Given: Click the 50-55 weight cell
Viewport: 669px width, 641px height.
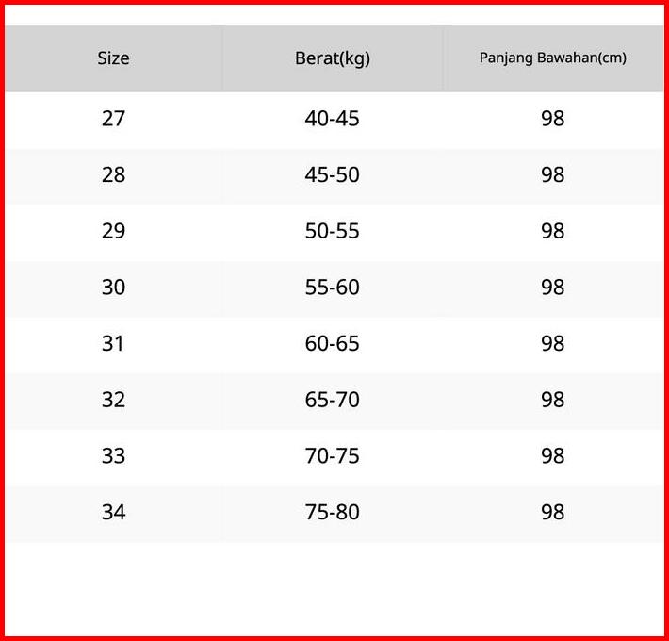Looking at the screenshot, I should pyautogui.click(x=333, y=231).
